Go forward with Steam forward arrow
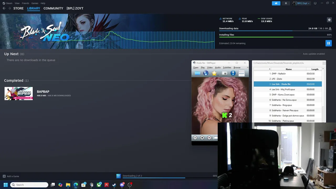This screenshot has width=336, height=189. [x=9, y=8]
